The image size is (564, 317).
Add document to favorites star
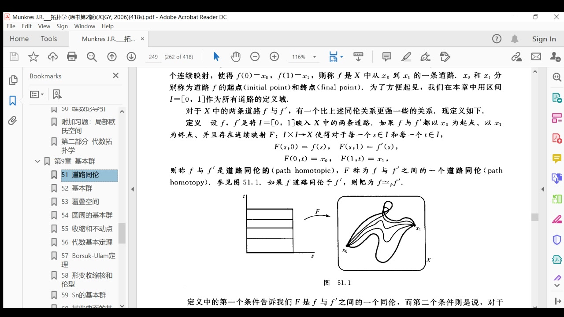33,57
